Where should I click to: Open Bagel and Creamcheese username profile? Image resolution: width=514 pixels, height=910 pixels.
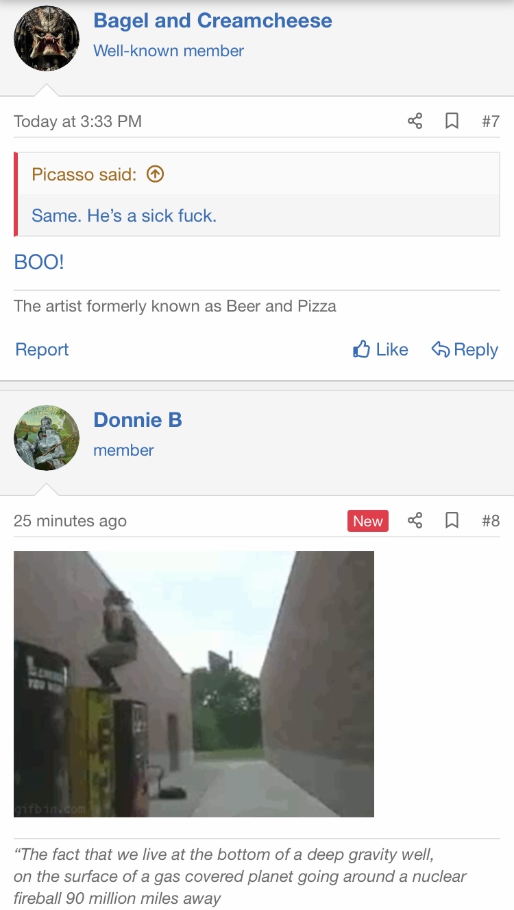(x=212, y=21)
